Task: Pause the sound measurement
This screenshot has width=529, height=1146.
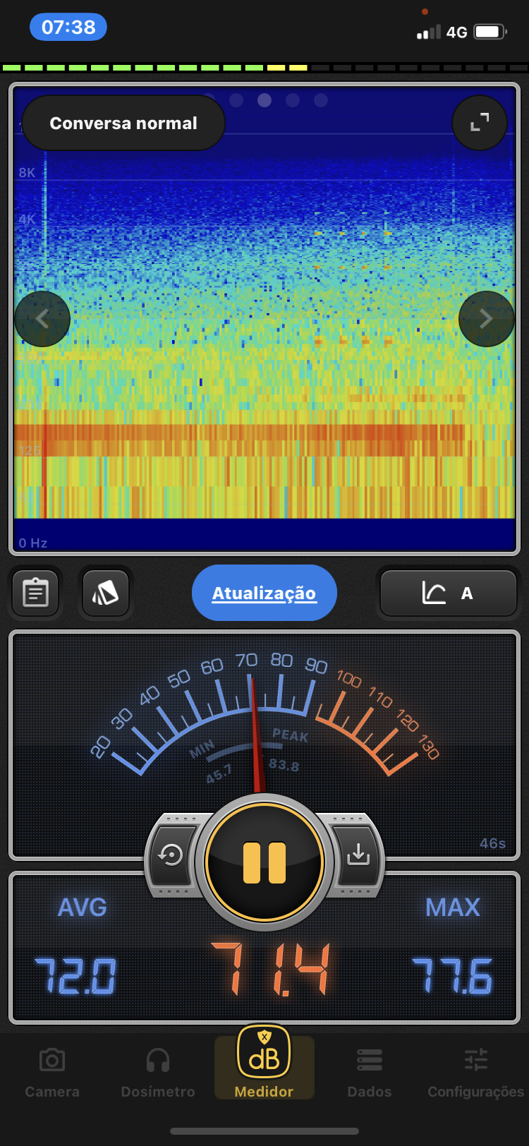Action: click(x=264, y=862)
